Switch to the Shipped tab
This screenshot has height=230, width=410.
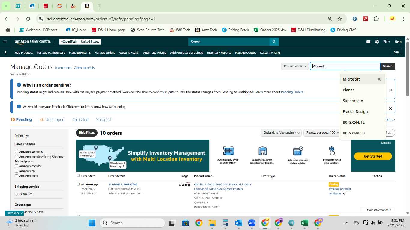click(x=103, y=119)
